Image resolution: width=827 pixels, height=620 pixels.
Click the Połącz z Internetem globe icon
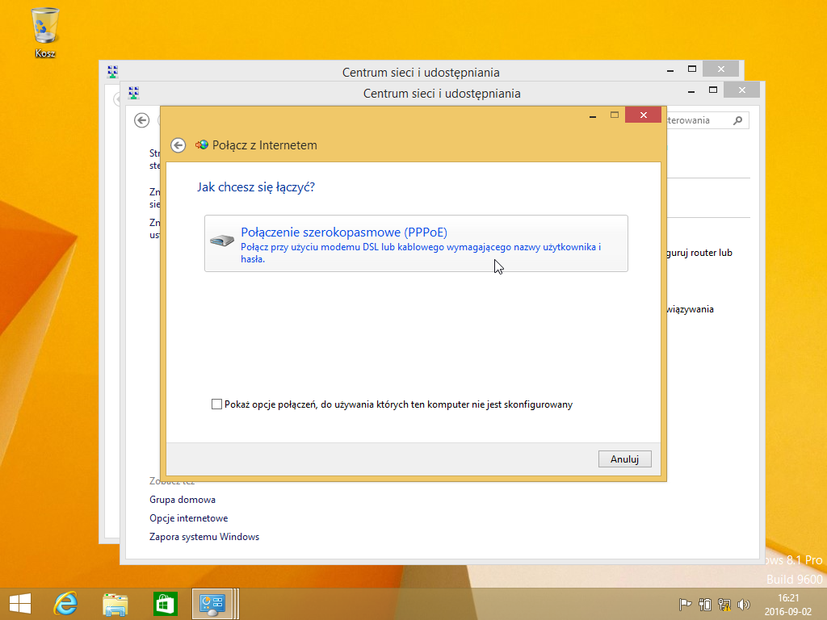click(201, 145)
